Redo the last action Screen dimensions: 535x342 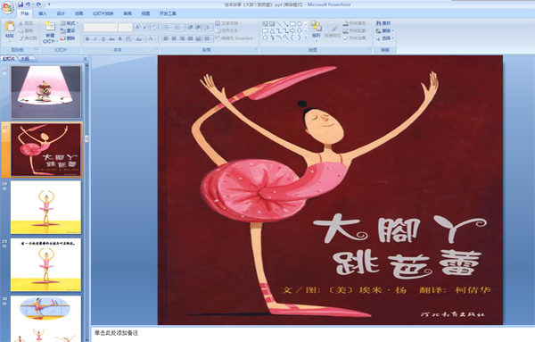pyautogui.click(x=39, y=4)
